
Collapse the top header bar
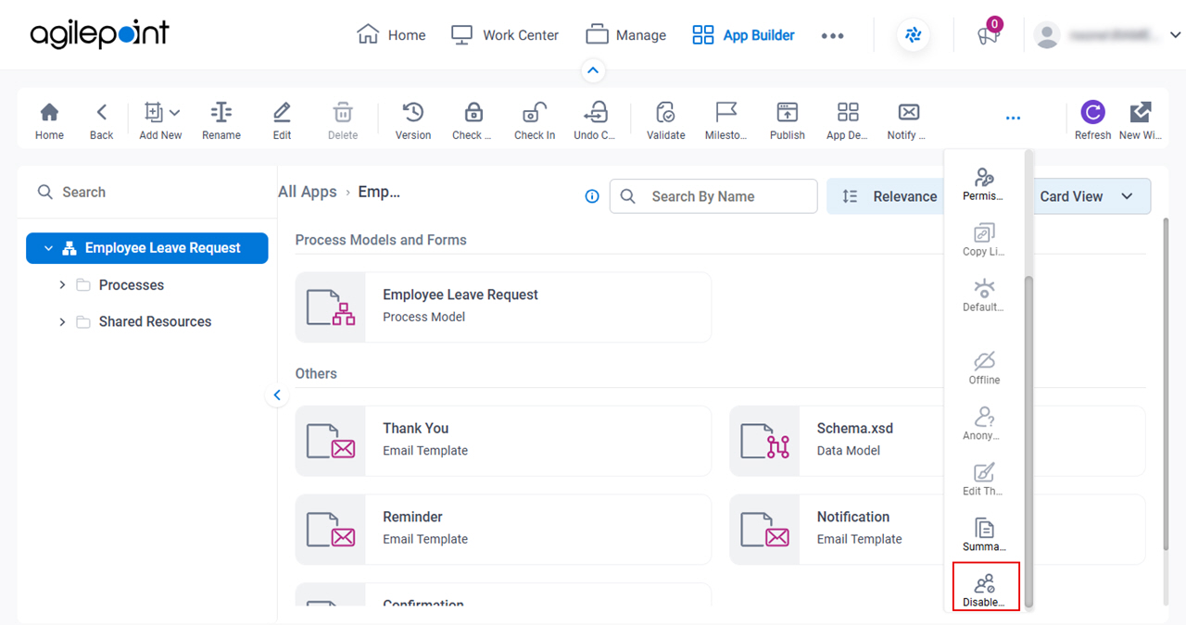(593, 70)
